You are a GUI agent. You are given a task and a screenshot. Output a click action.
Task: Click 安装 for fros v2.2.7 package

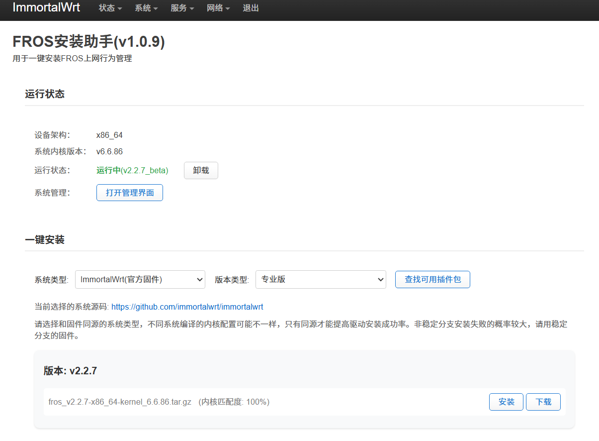[506, 402]
